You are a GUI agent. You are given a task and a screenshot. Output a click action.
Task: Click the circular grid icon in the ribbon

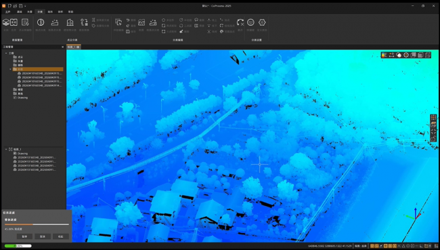[250, 22]
